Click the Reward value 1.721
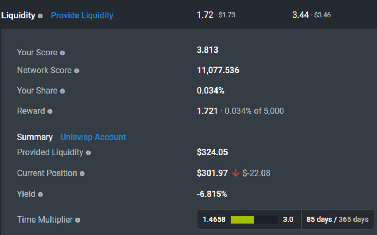 click(x=207, y=111)
